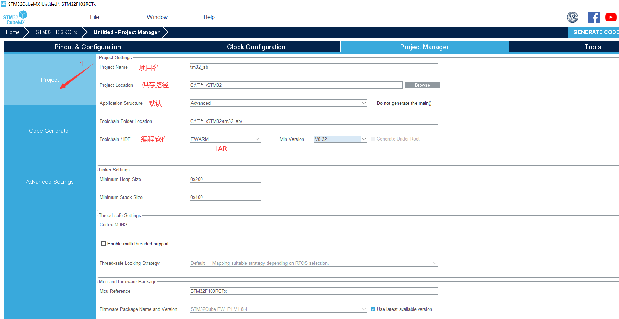The height and width of the screenshot is (319, 619).
Task: Go to STM32F103RCTx breadcrumb
Action: tap(56, 32)
